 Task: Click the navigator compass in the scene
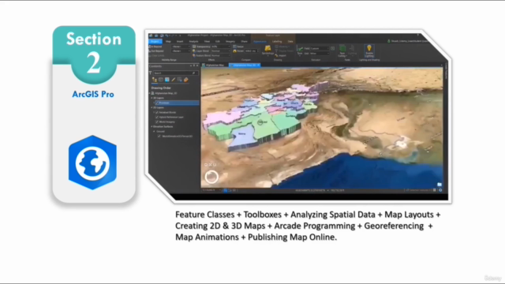click(211, 177)
